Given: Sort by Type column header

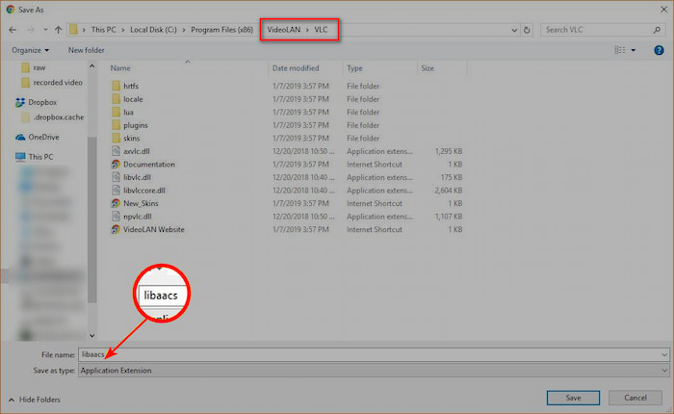Looking at the screenshot, I should [x=354, y=68].
